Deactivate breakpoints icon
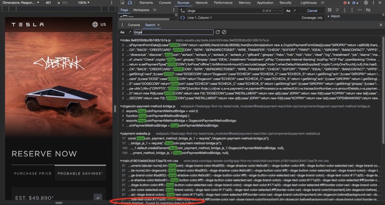The height and width of the screenshot is (205, 385). pos(368,10)
